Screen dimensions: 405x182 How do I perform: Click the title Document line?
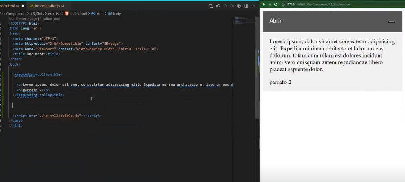36,54
